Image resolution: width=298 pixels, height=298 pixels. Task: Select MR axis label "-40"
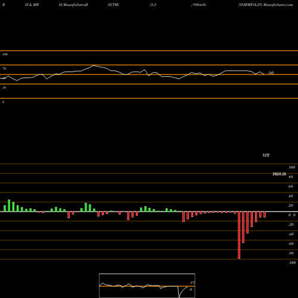pos(291,234)
